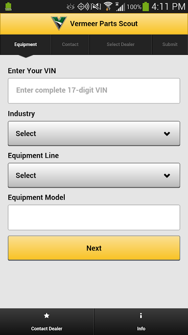Go to the Submit tab

(x=170, y=45)
